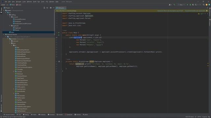Open the Notifications side panel
The image size is (211, 118).
tap(210, 12)
